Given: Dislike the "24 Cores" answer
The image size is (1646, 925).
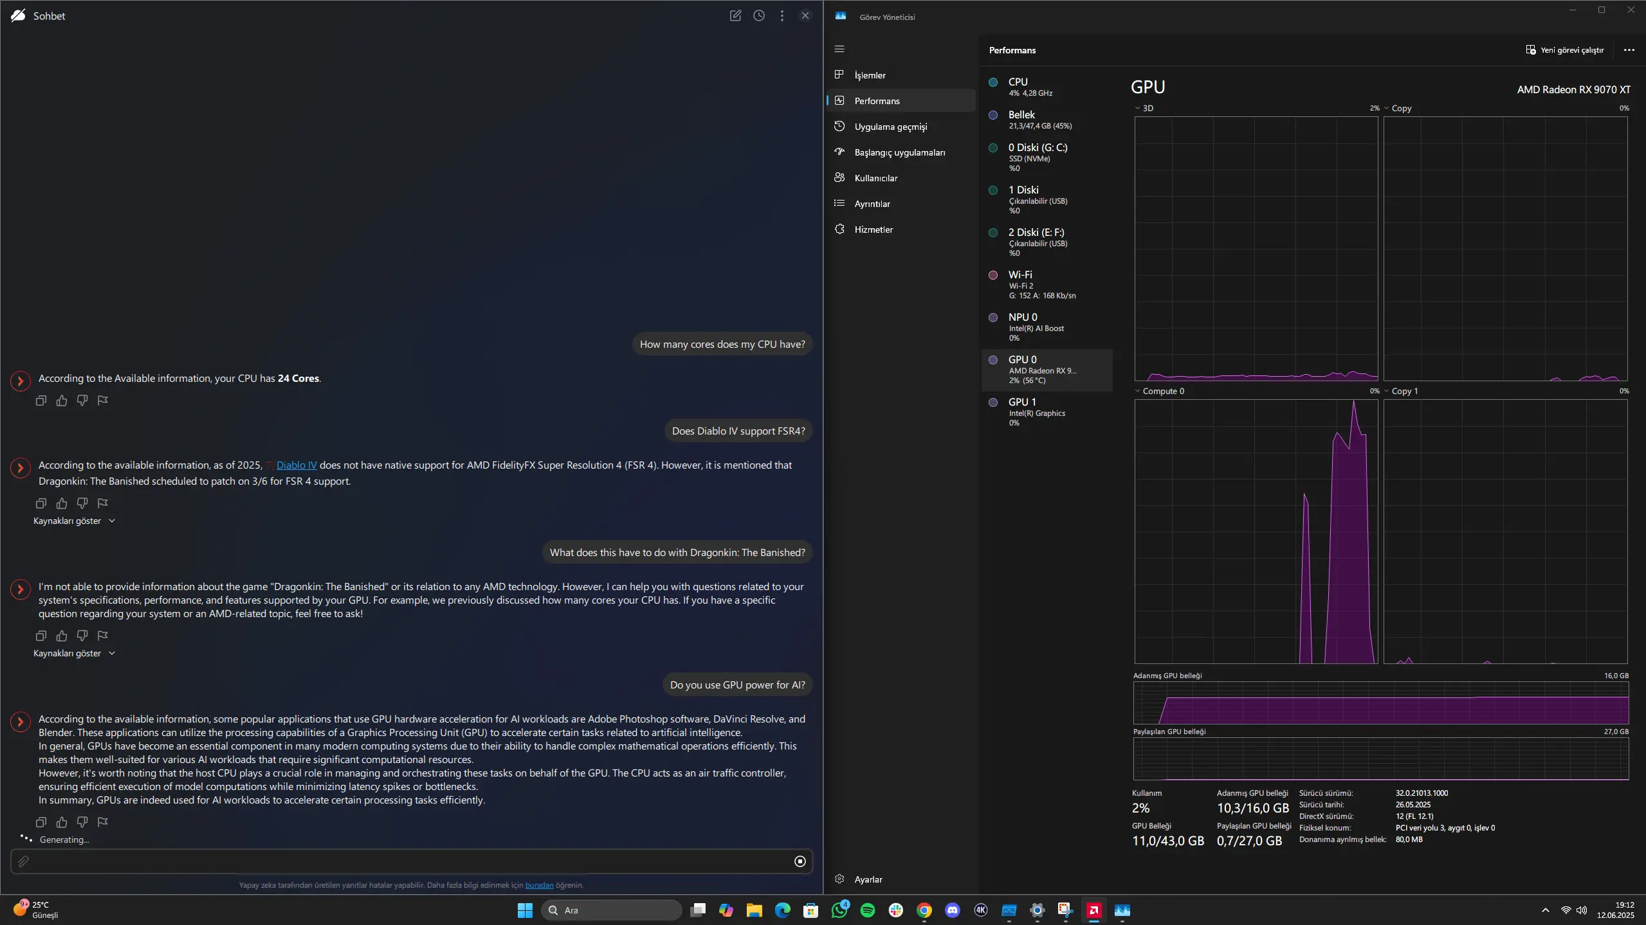Looking at the screenshot, I should tap(82, 400).
